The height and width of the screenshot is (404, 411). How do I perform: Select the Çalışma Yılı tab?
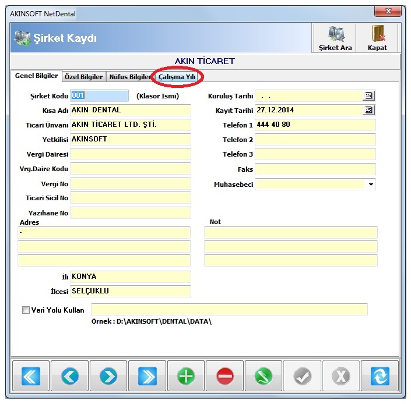177,77
